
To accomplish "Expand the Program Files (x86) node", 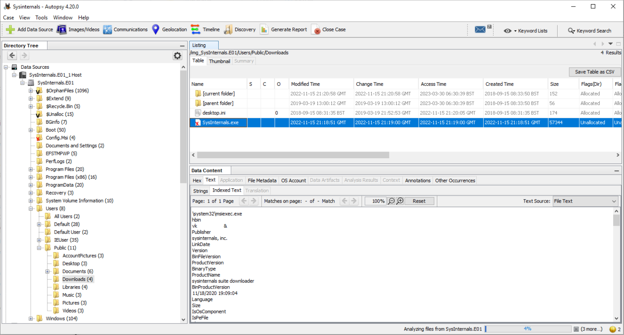I will point(31,177).
